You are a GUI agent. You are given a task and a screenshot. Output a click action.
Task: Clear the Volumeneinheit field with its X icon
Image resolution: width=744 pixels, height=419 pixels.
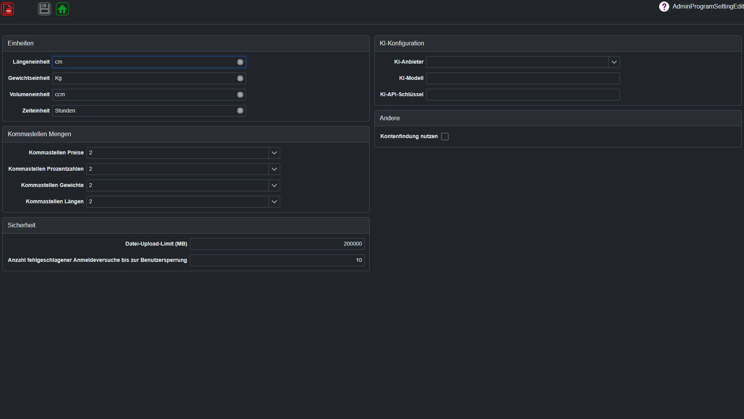click(x=240, y=95)
